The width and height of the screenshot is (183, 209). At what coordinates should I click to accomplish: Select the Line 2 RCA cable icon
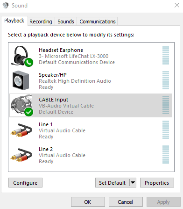point(21,155)
